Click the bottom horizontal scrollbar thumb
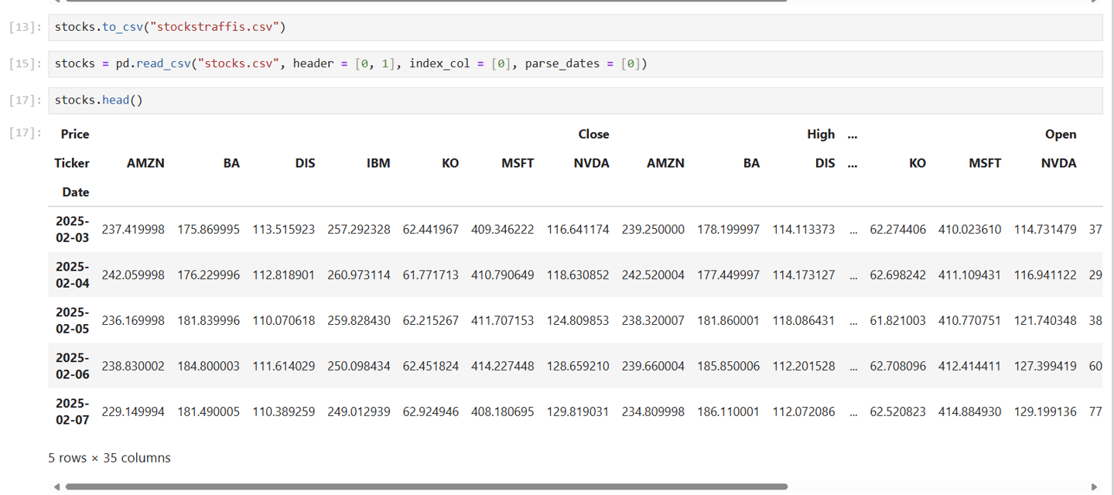The width and height of the screenshot is (1114, 495). (x=426, y=486)
